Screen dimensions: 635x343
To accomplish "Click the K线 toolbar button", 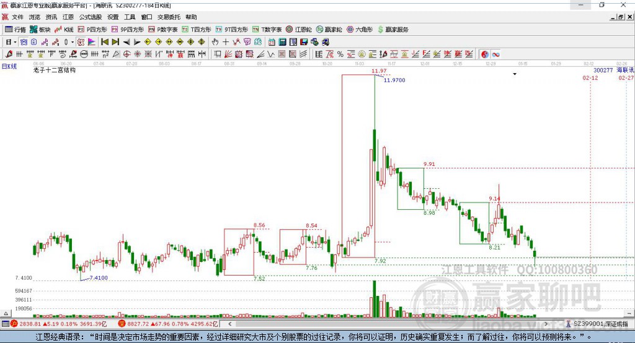I will click(x=64, y=30).
